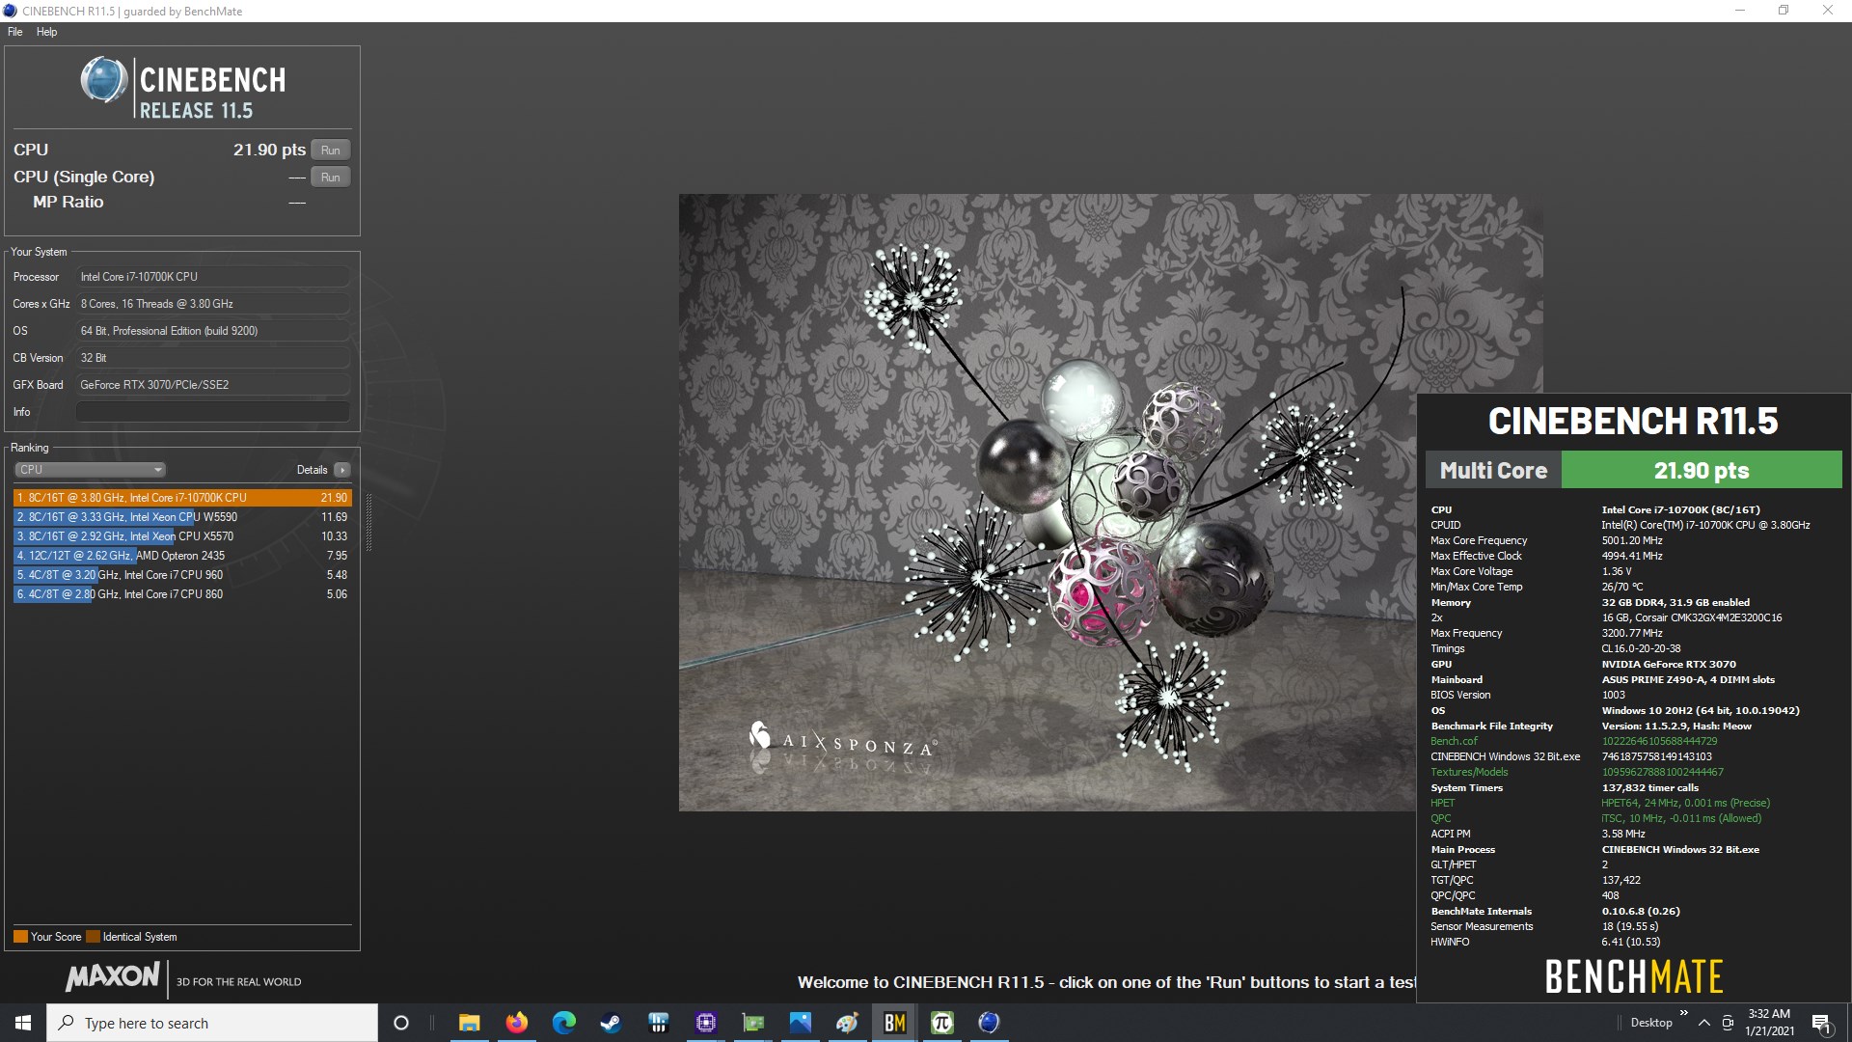Click the BENCHMATE logo
Screen dimensions: 1852x1042
pyautogui.click(x=1634, y=976)
